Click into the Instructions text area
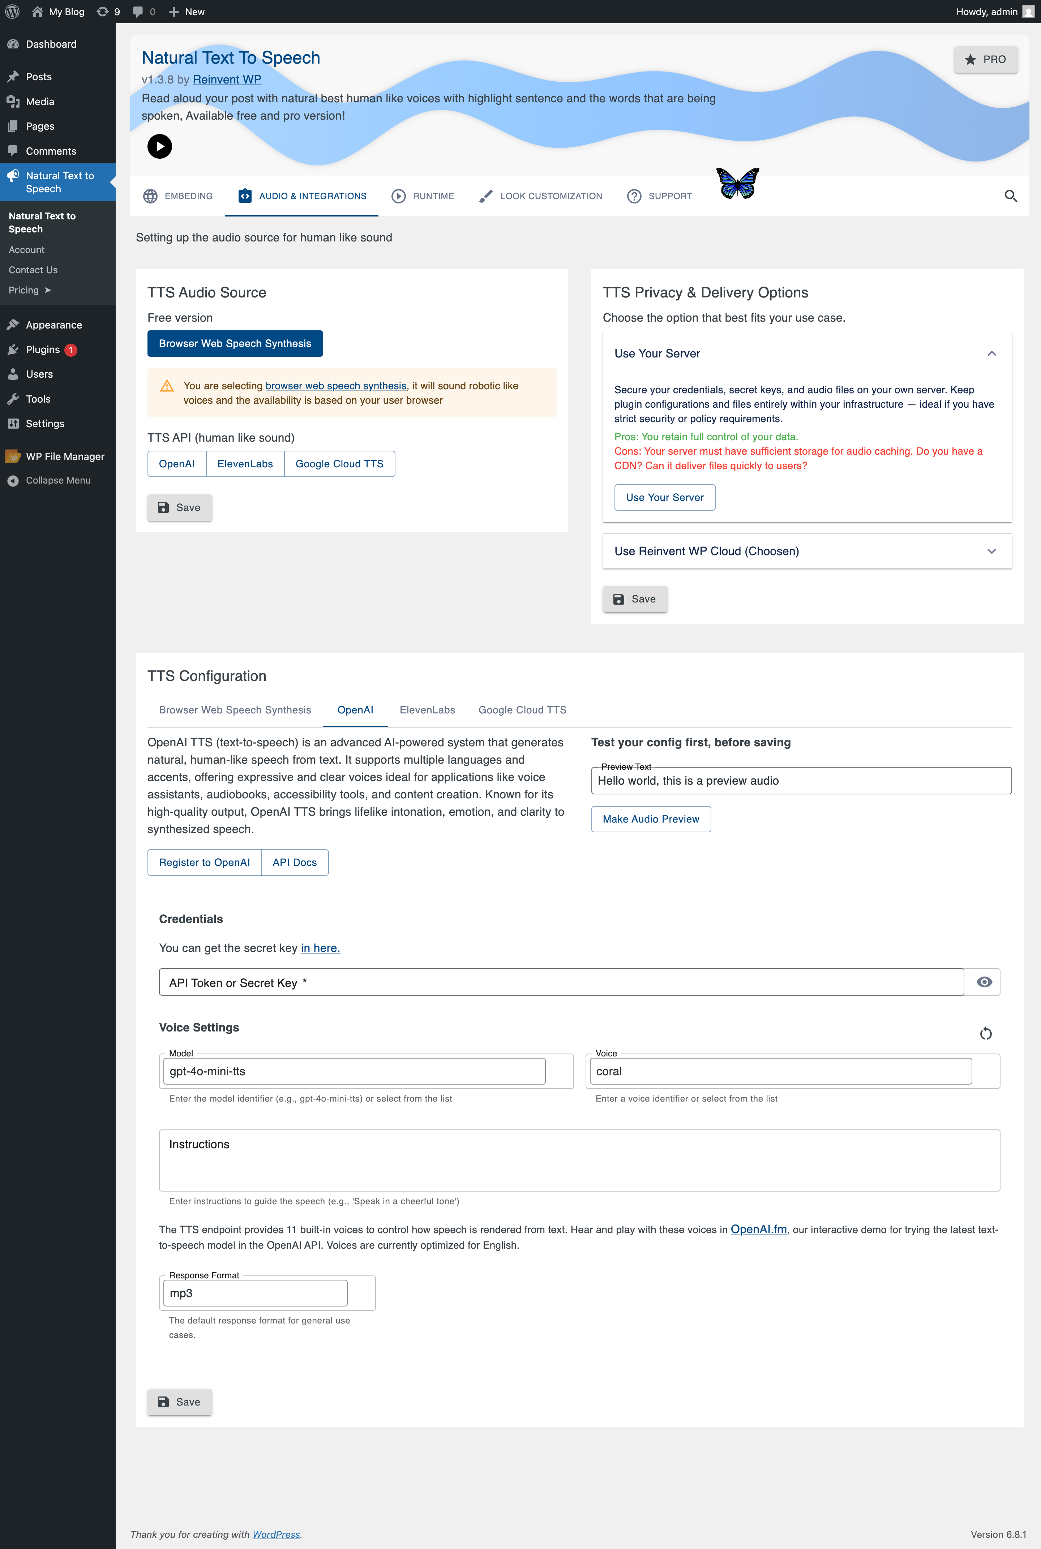The height and width of the screenshot is (1549, 1041). [x=579, y=1160]
